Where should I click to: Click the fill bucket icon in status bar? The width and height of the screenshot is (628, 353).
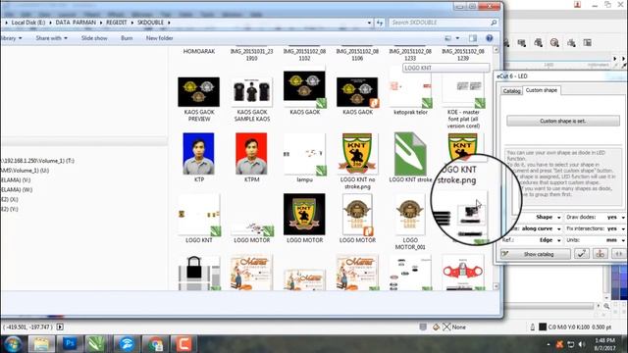[436, 327]
